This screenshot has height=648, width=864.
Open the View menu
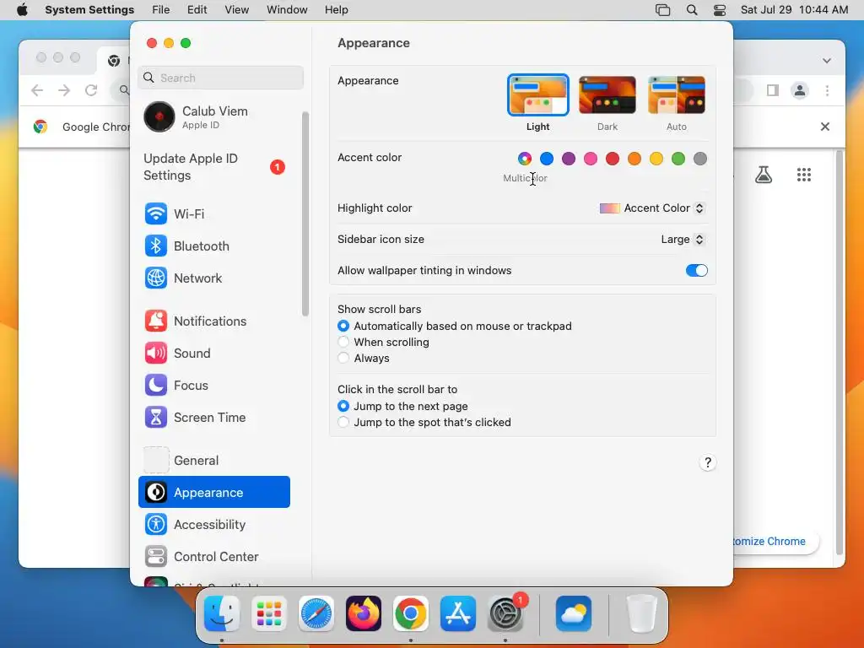(x=236, y=10)
